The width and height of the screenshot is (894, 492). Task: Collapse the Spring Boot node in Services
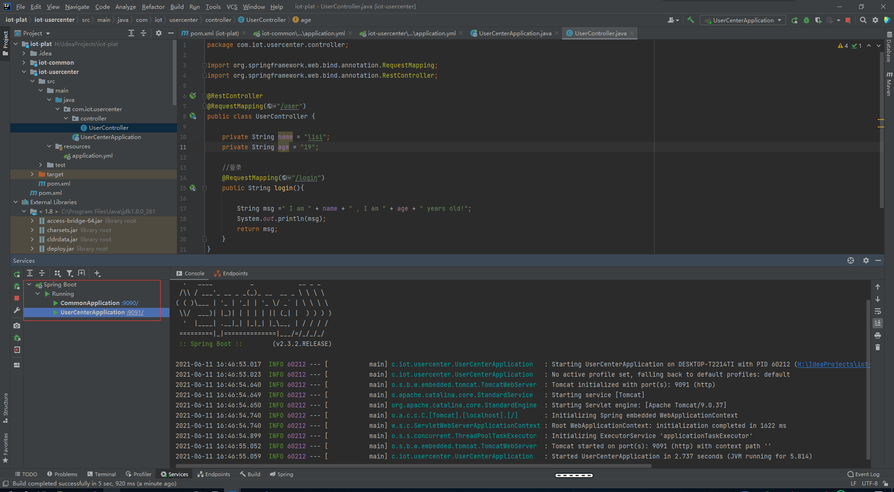coord(29,285)
